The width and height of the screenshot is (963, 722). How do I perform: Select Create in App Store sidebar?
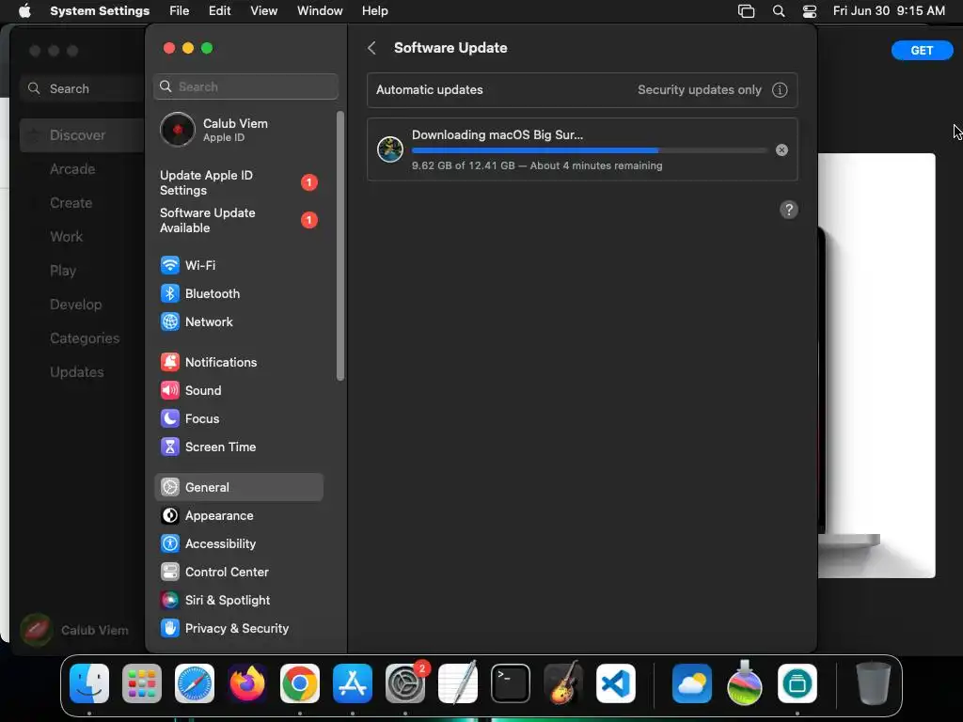(71, 203)
